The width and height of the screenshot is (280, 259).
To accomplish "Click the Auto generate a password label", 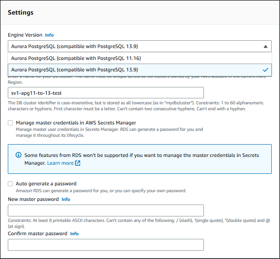I will point(46,183).
